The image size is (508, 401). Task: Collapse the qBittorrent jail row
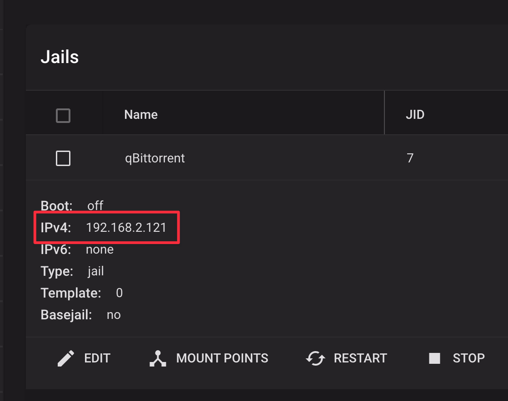tap(155, 158)
